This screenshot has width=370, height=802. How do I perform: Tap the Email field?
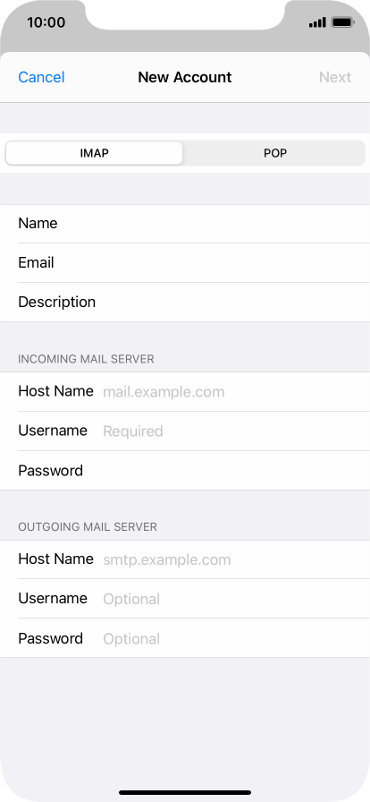(x=185, y=263)
